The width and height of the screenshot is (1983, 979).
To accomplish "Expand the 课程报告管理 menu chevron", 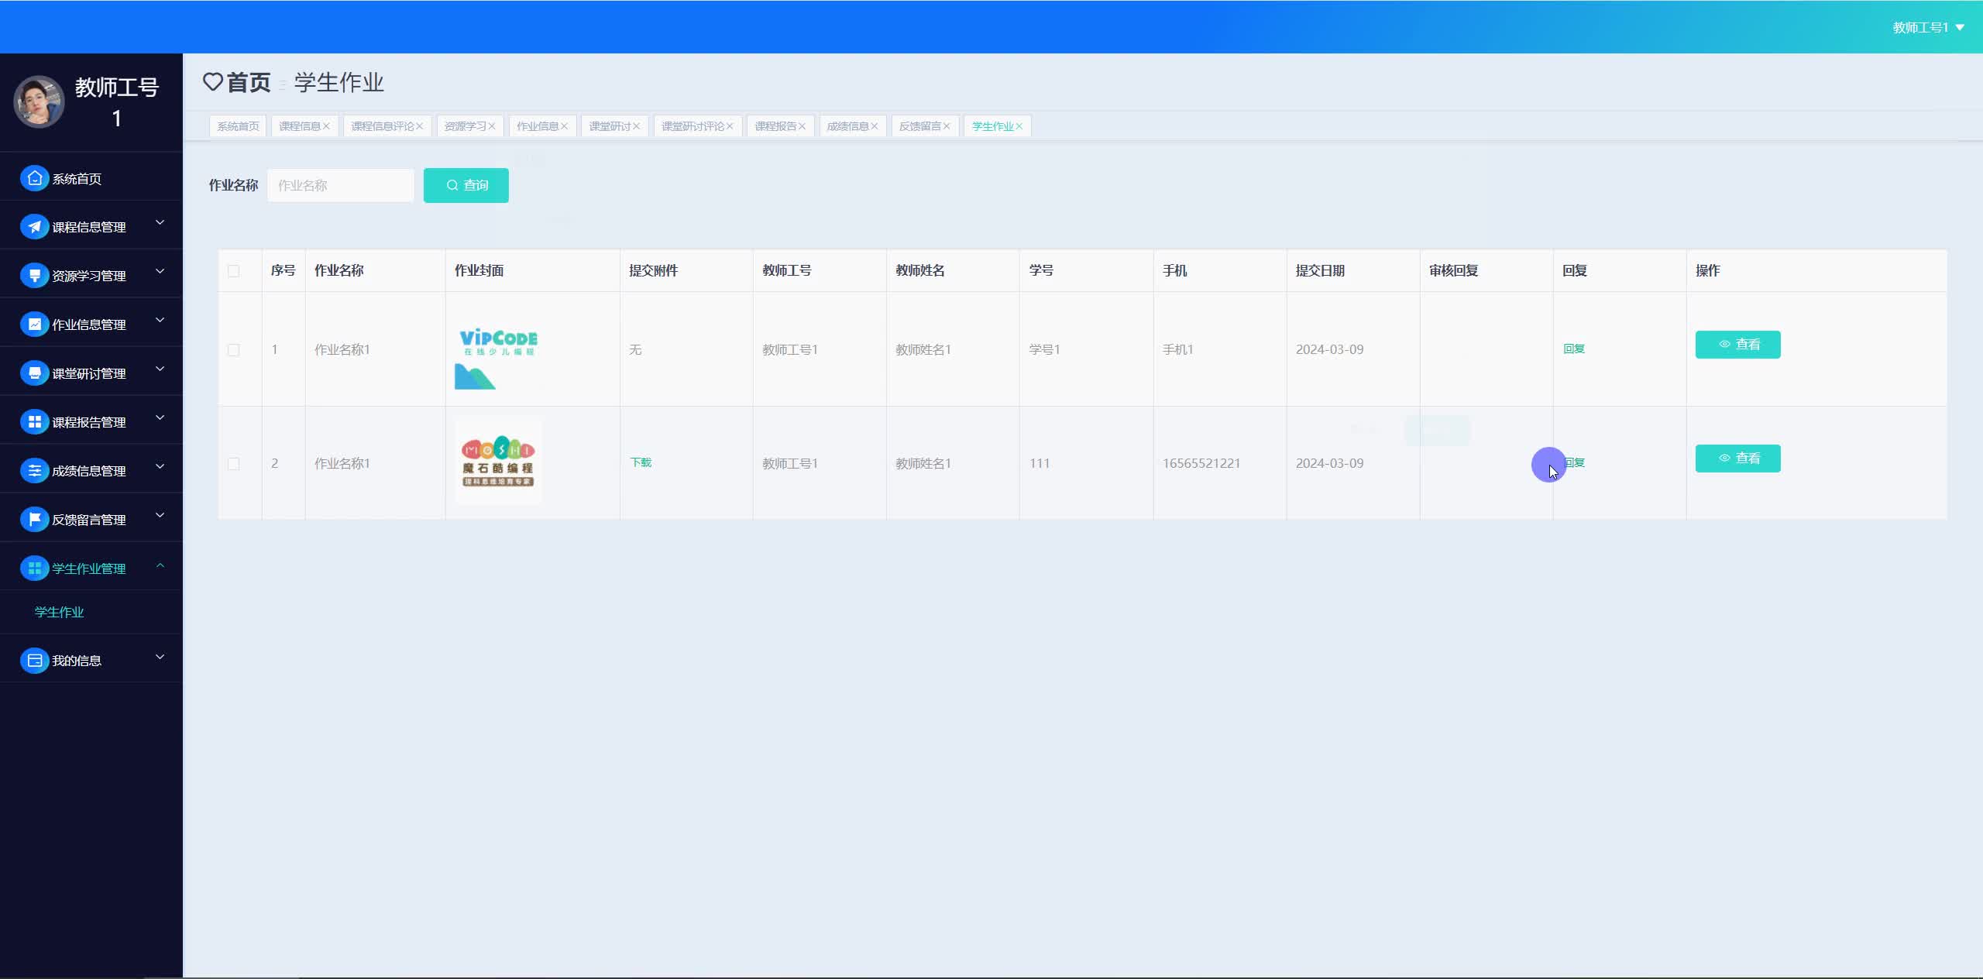I will 160,419.
